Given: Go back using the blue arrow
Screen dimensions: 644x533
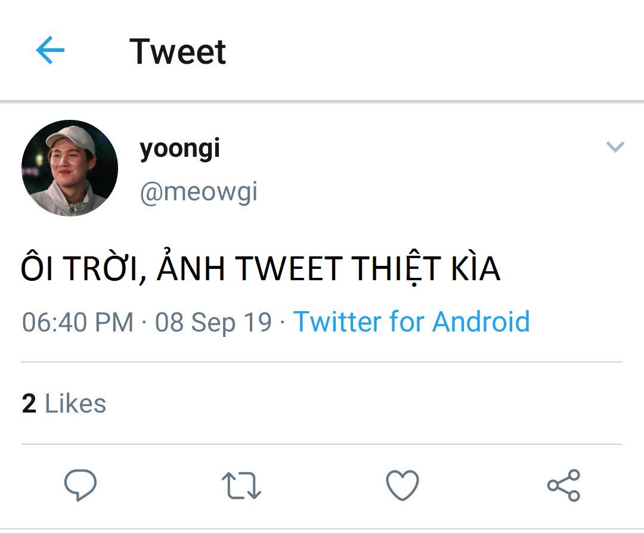Looking at the screenshot, I should (50, 51).
